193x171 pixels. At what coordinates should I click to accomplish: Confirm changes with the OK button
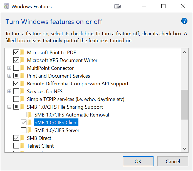[138, 161]
